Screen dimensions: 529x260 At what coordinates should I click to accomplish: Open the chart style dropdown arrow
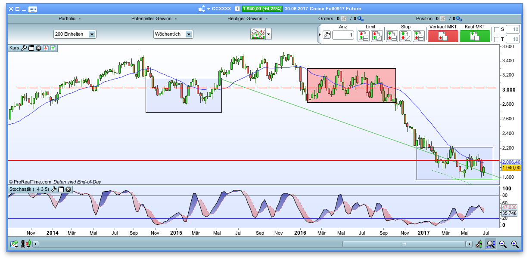[268, 34]
